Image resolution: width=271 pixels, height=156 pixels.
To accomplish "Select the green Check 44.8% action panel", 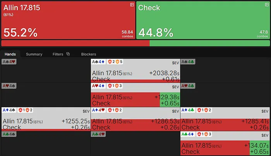I will [x=203, y=20].
